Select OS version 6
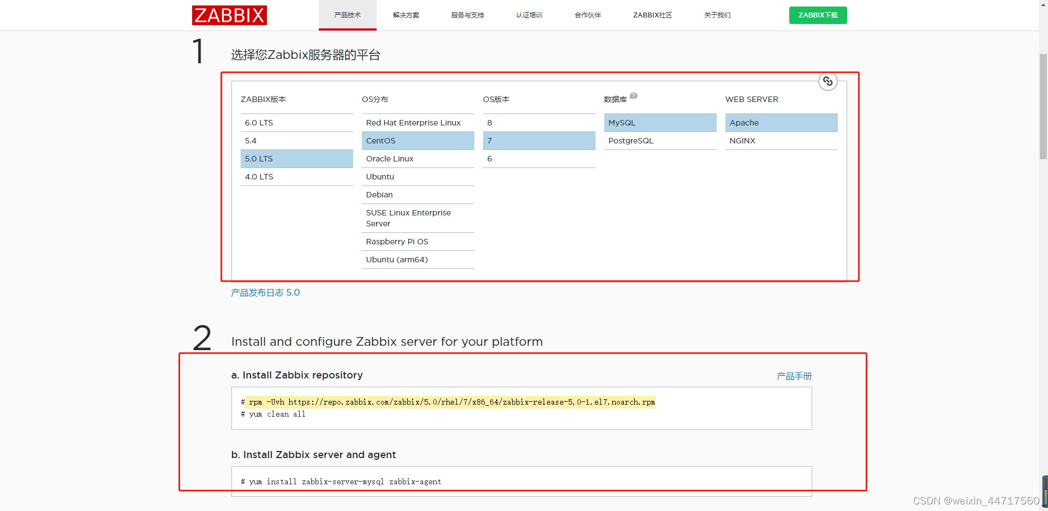The image size is (1048, 511). tap(539, 159)
